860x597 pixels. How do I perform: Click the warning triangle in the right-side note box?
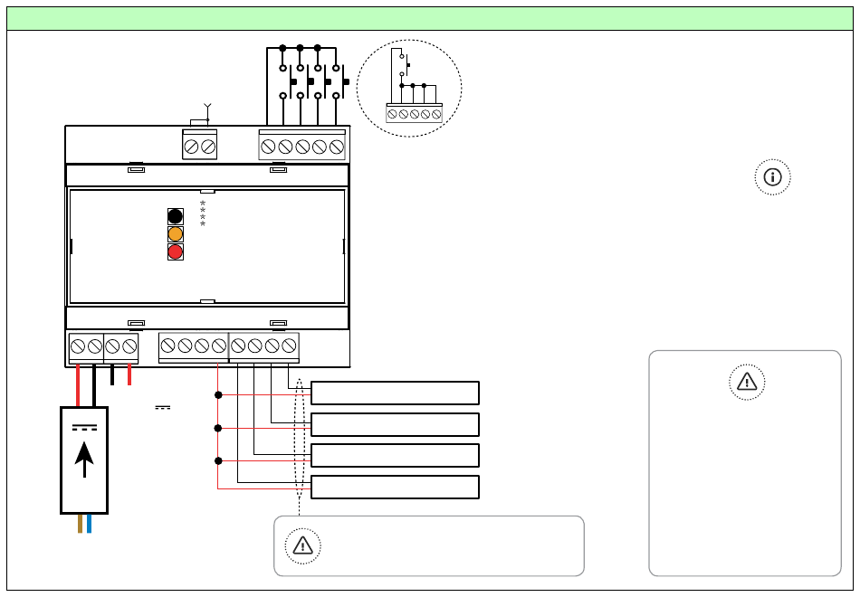[747, 382]
